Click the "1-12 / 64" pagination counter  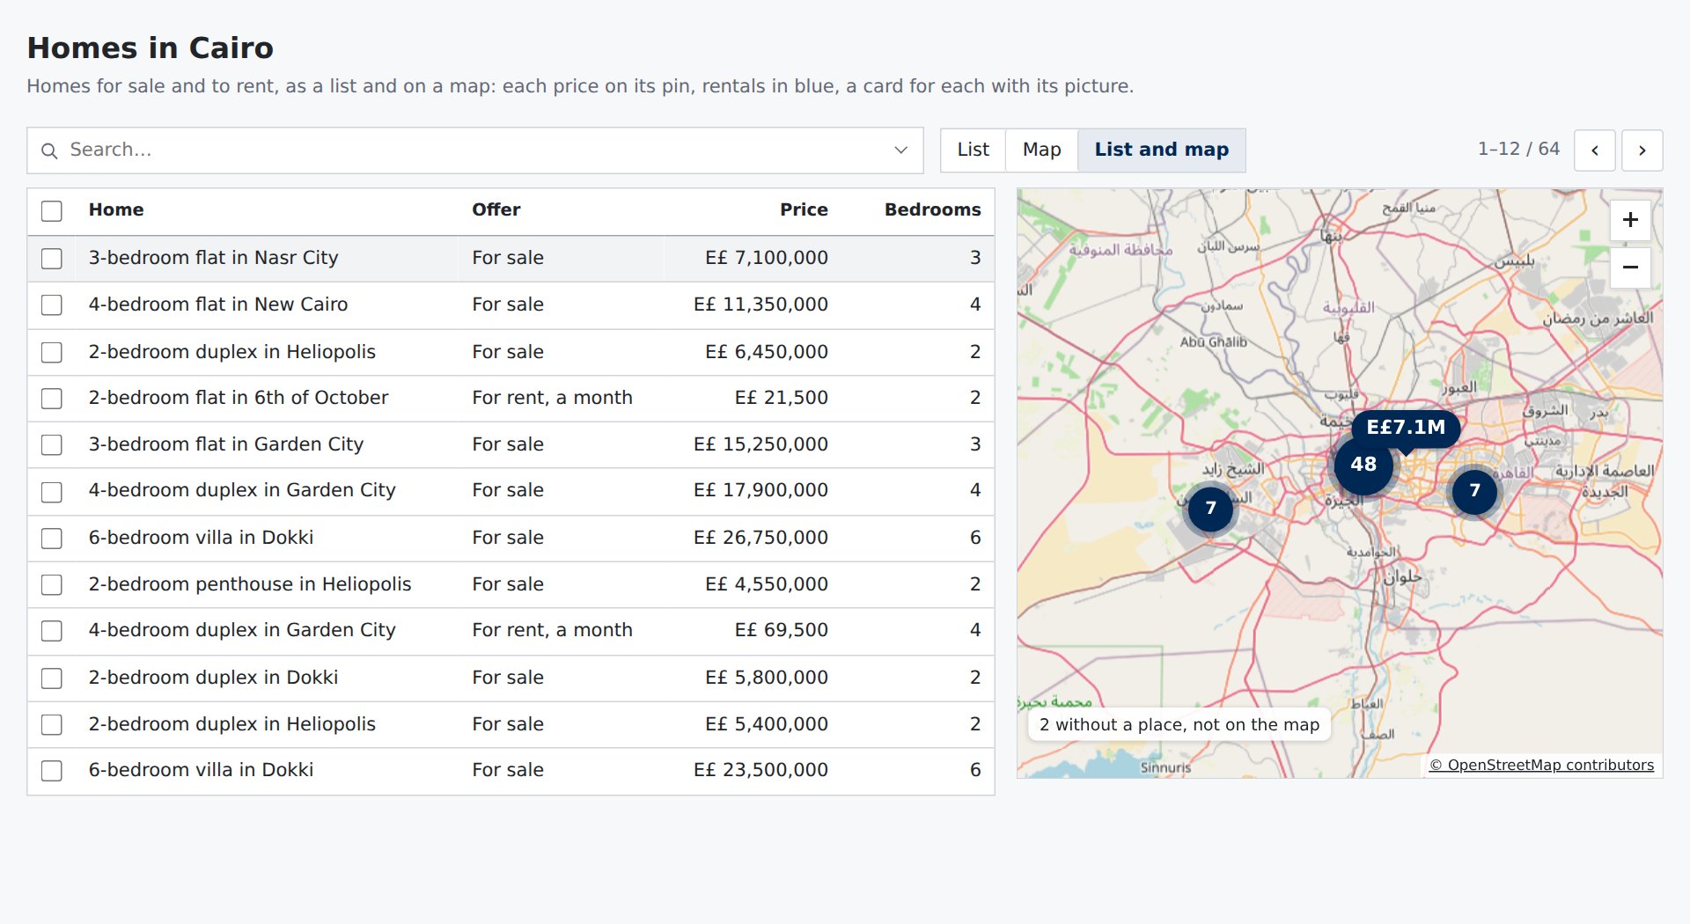[1518, 150]
